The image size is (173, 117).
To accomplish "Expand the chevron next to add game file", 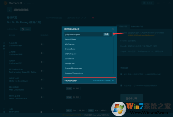I will [x=113, y=81].
